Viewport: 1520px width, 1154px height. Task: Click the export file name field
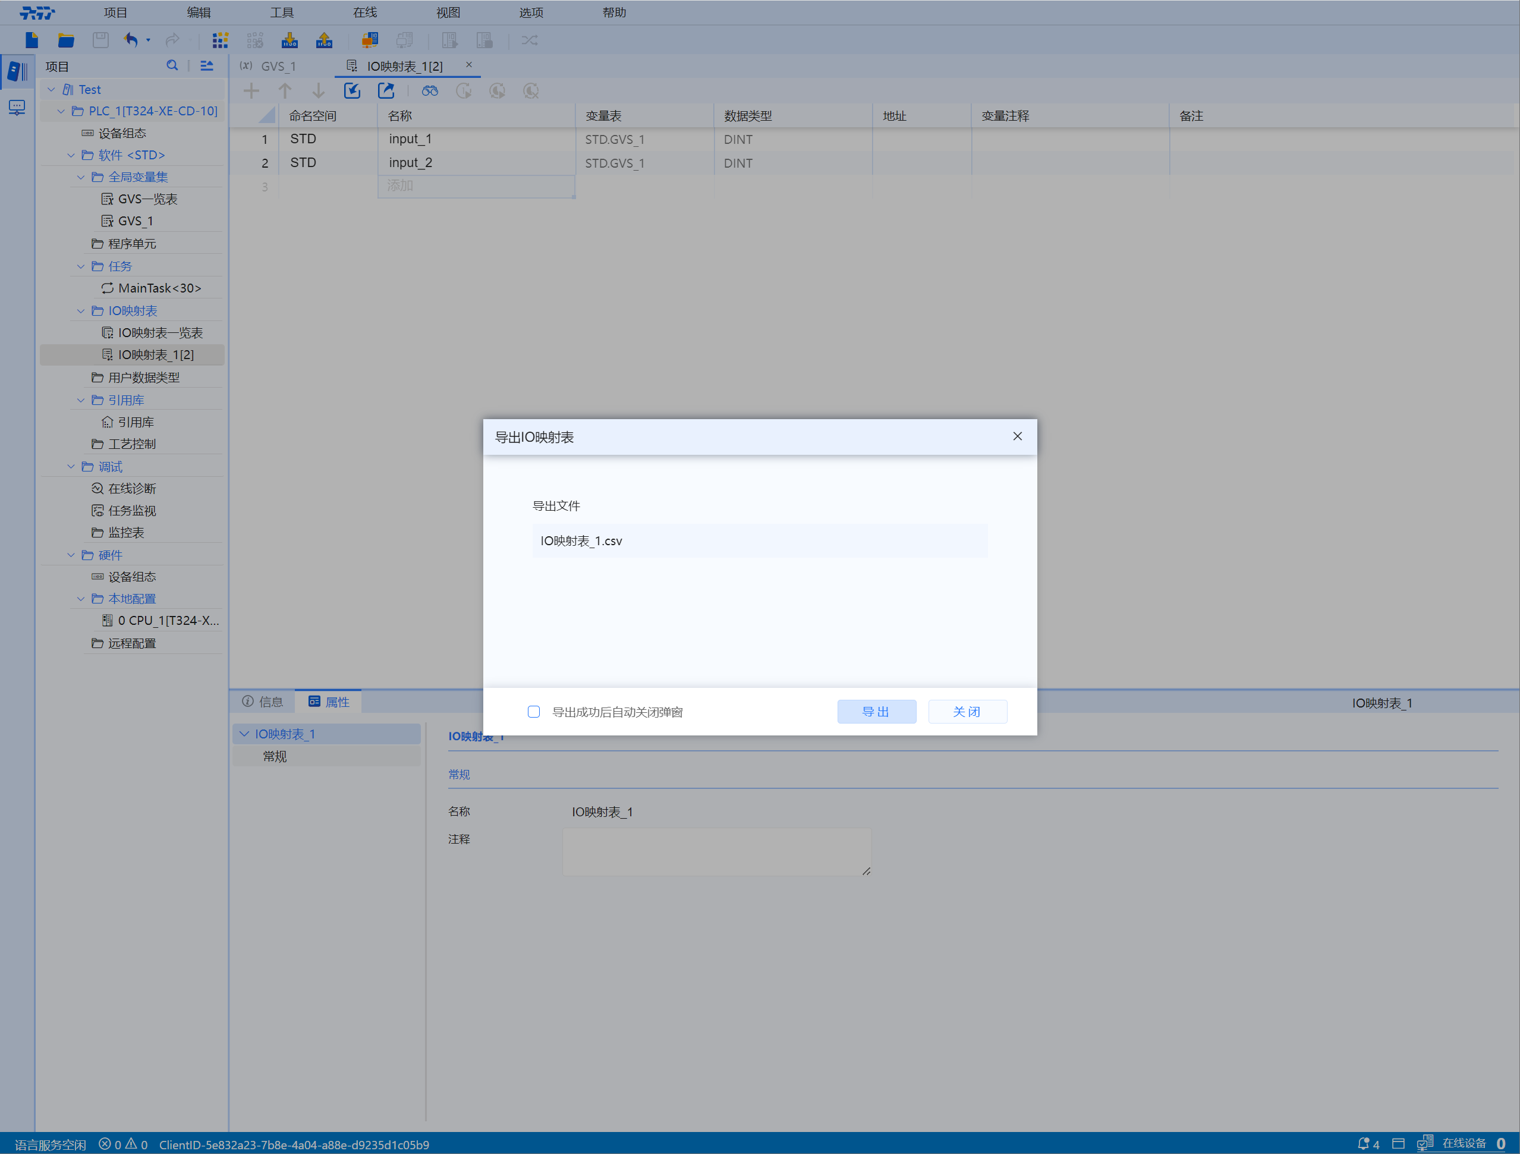click(759, 541)
